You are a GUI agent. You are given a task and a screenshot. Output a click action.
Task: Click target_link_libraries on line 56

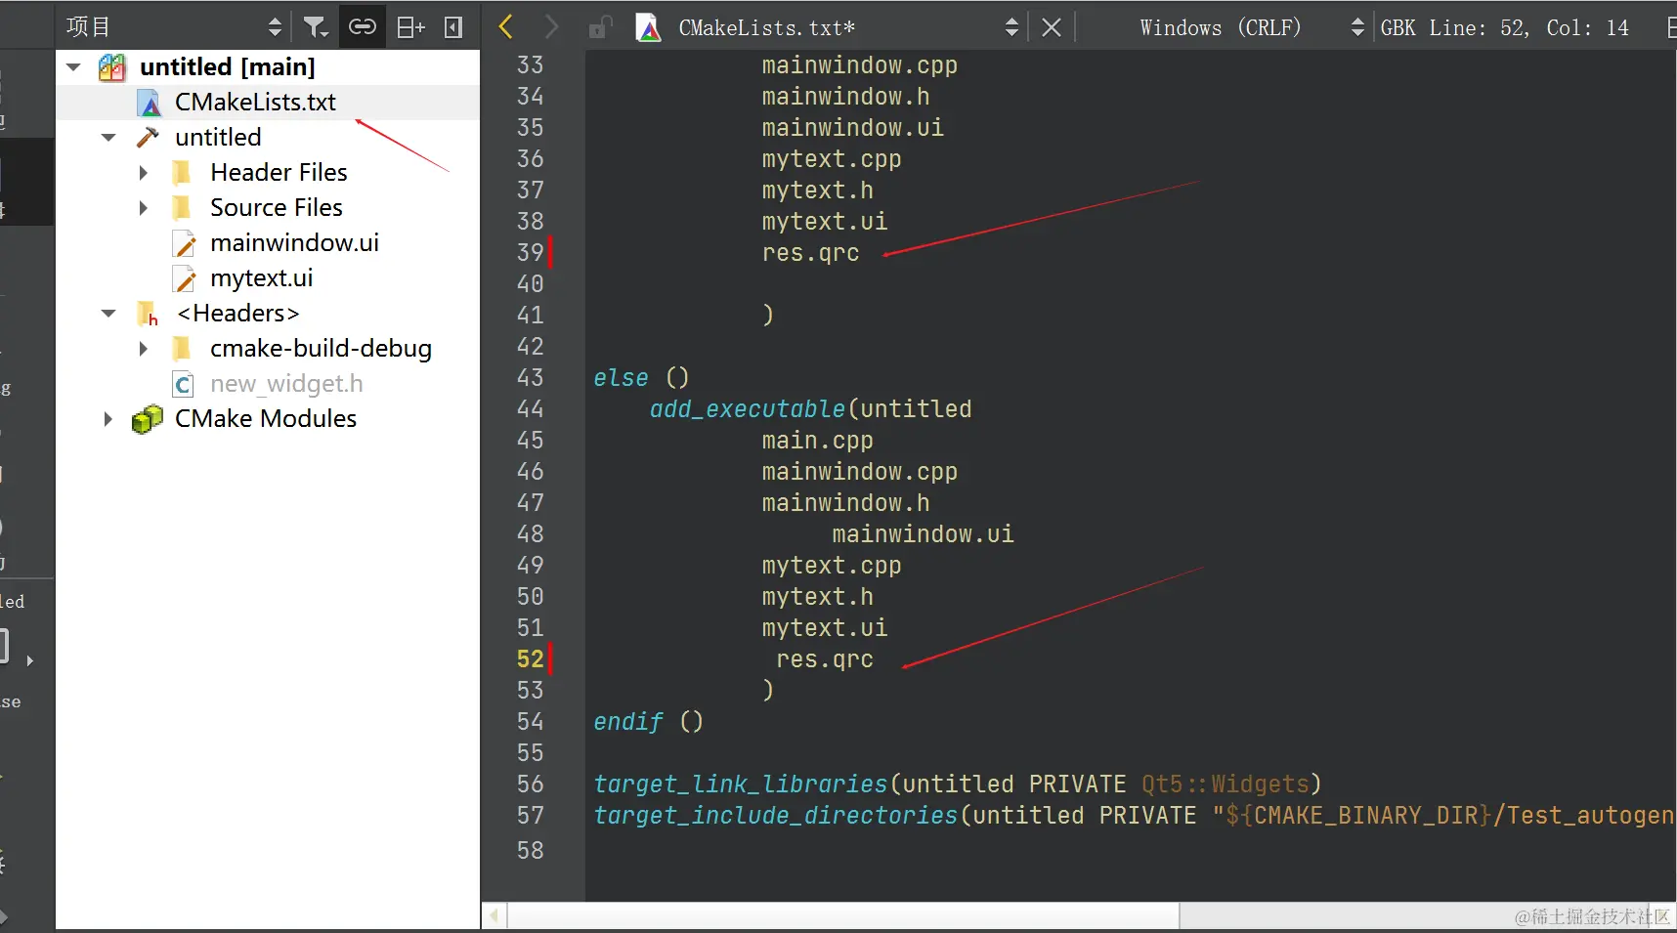click(741, 785)
